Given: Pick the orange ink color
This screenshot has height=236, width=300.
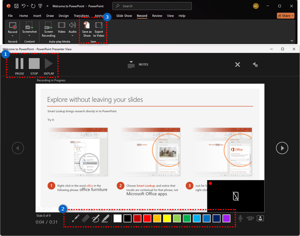Looking at the screenshot, I should pos(157,218).
